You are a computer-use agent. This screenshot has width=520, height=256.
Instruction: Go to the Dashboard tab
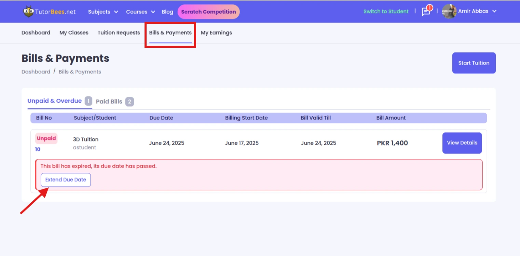click(36, 33)
